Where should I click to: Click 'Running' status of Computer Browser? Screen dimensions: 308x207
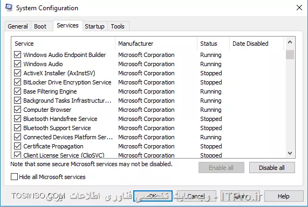(211, 110)
